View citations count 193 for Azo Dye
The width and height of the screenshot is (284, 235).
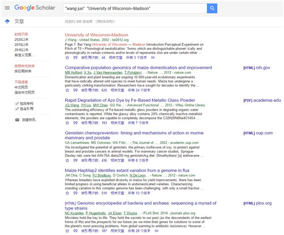pos(94,123)
